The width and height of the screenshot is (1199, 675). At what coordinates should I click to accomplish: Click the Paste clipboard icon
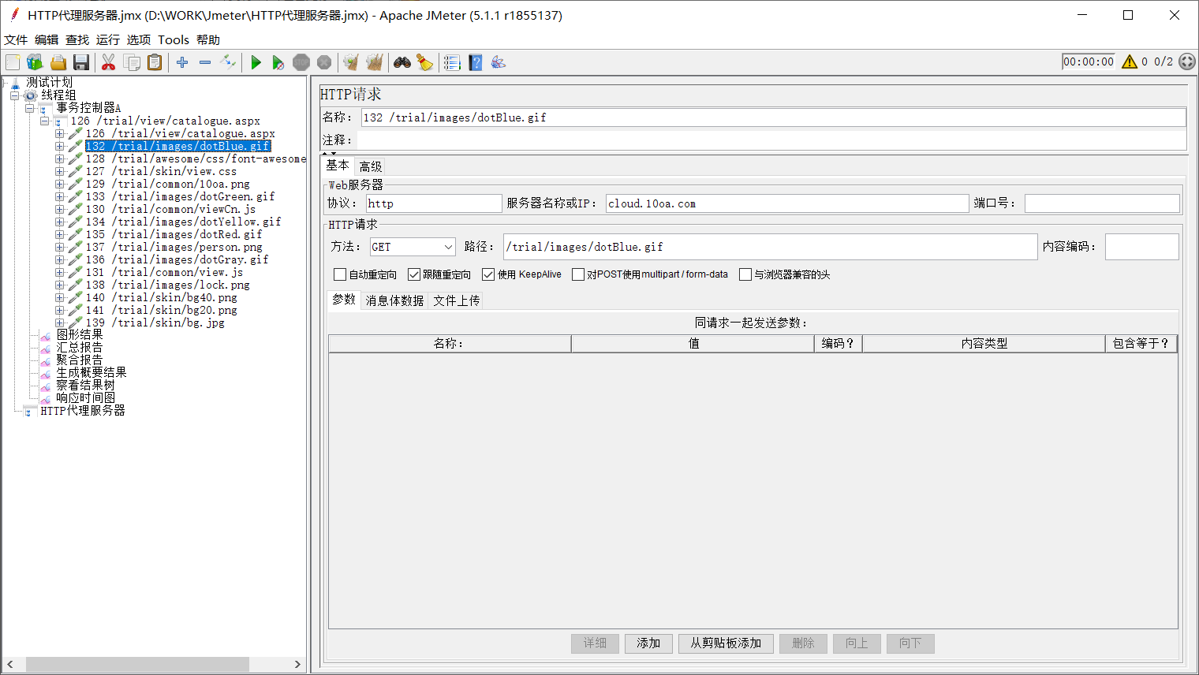pos(155,62)
